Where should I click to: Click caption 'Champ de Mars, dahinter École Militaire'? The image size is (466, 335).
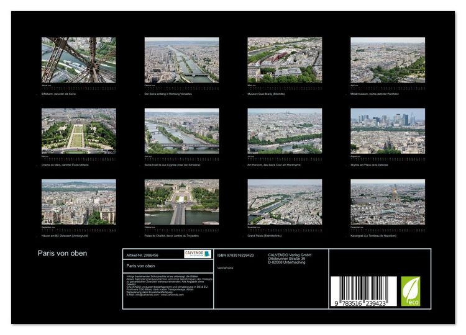tap(65, 164)
